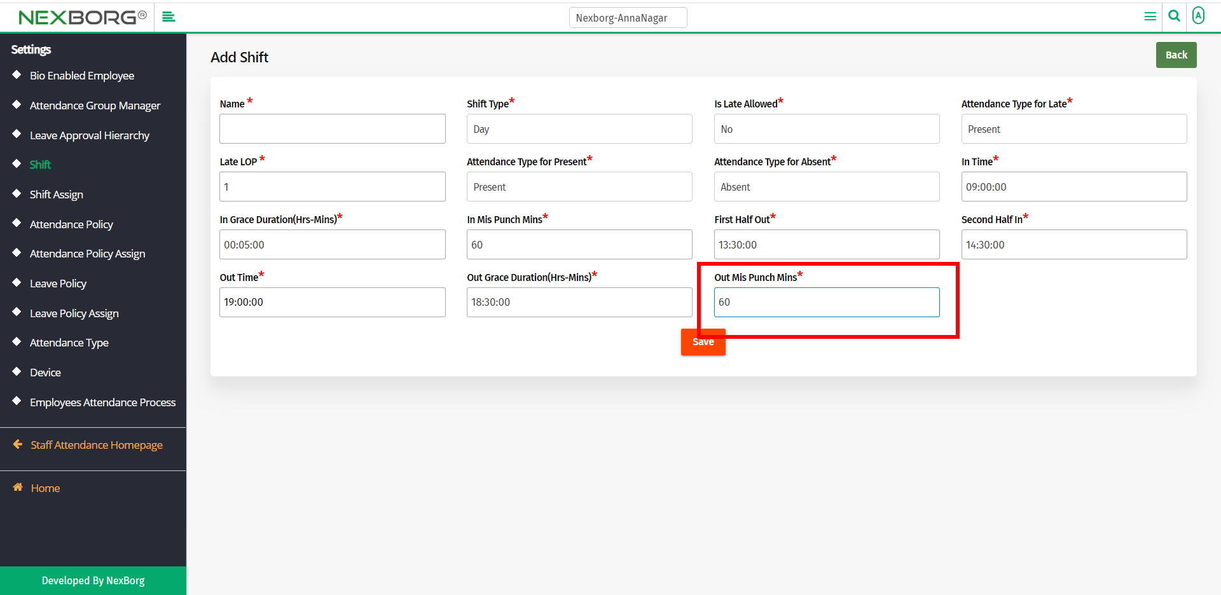Image resolution: width=1221 pixels, height=595 pixels.
Task: Focus the In Time field
Action: pyautogui.click(x=1073, y=187)
